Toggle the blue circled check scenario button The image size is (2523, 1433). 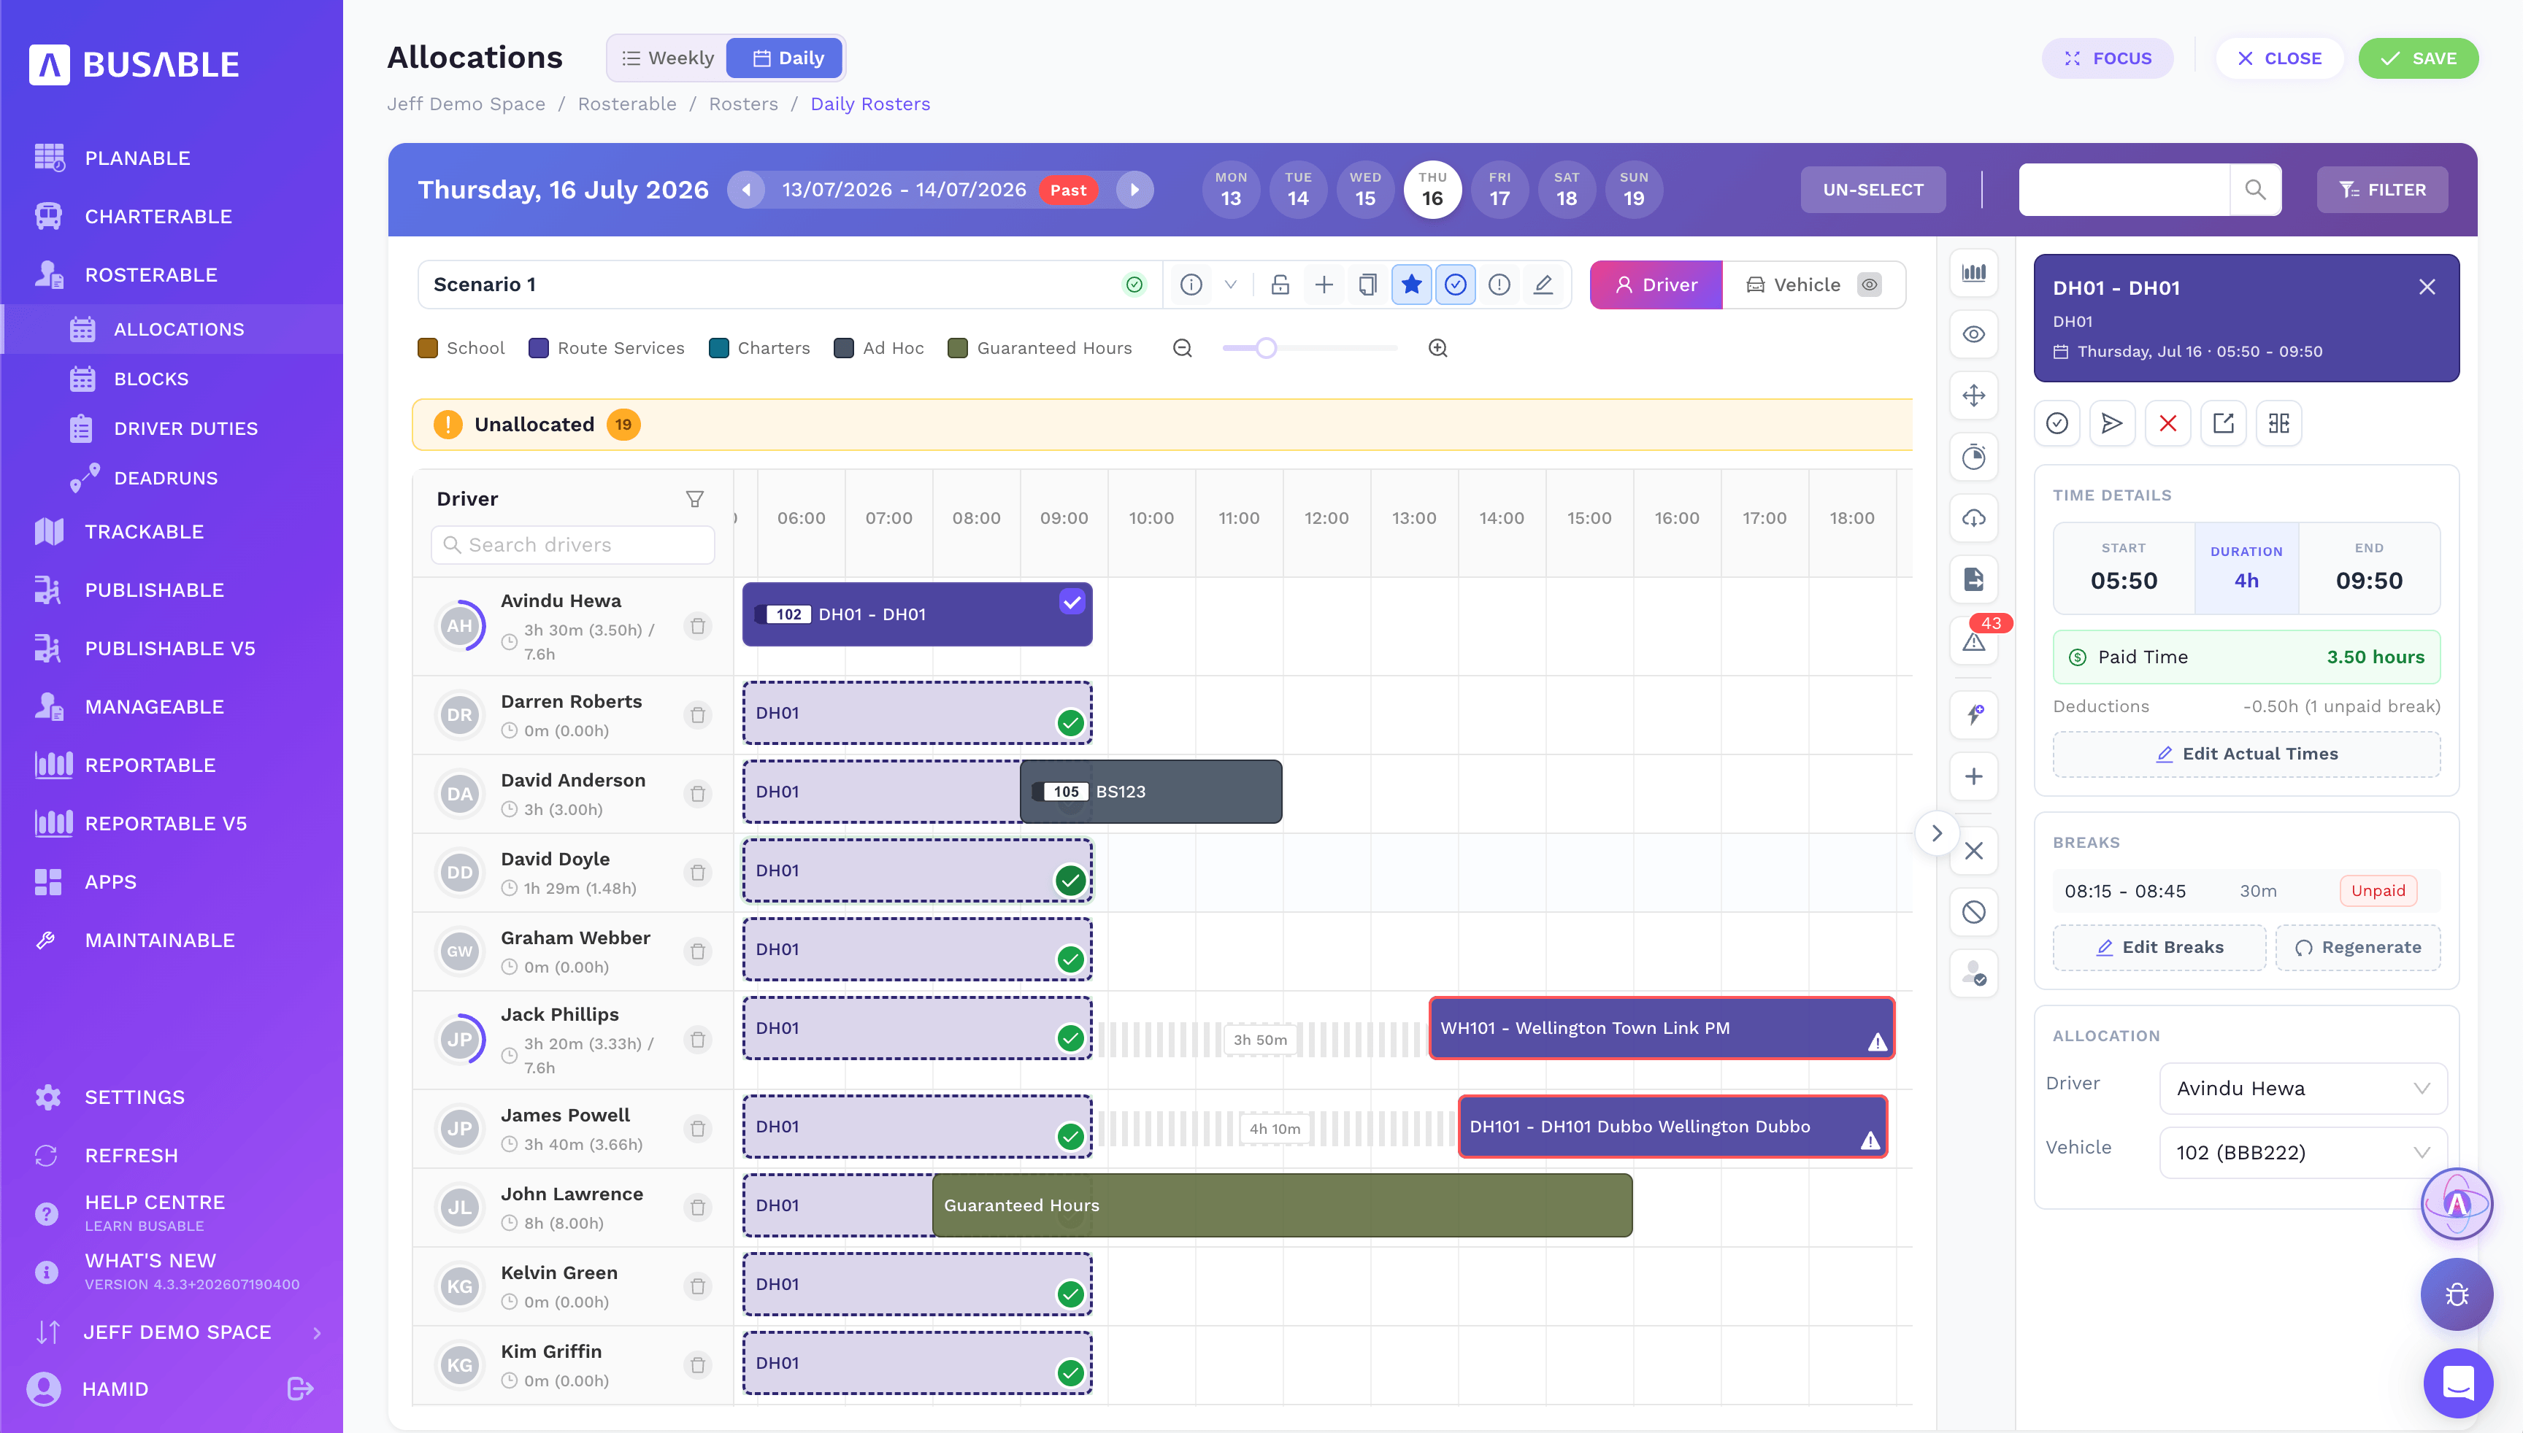point(1456,285)
